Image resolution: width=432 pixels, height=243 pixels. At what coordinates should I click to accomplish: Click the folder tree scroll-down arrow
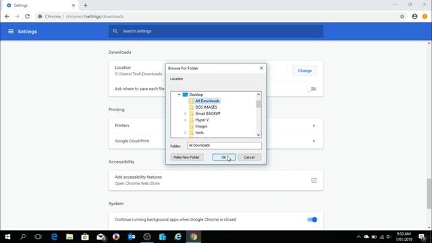click(x=259, y=135)
